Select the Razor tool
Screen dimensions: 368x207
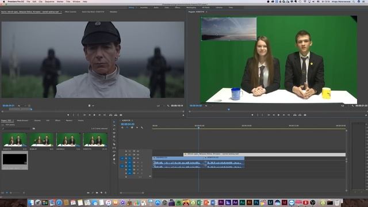[x=114, y=144]
